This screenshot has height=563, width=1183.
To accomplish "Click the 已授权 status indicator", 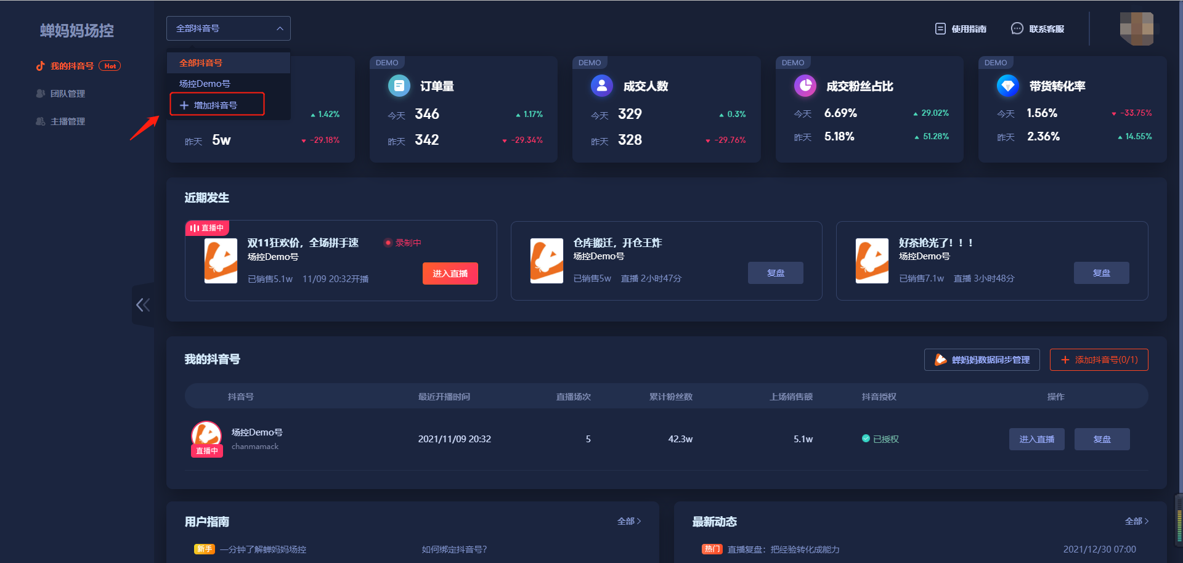I will [880, 439].
